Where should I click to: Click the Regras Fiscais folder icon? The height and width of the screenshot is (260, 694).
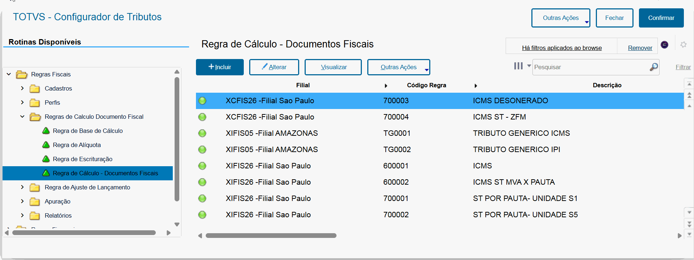[x=22, y=75]
